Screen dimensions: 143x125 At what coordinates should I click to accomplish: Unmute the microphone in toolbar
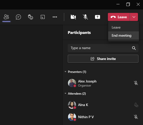point(85,17)
